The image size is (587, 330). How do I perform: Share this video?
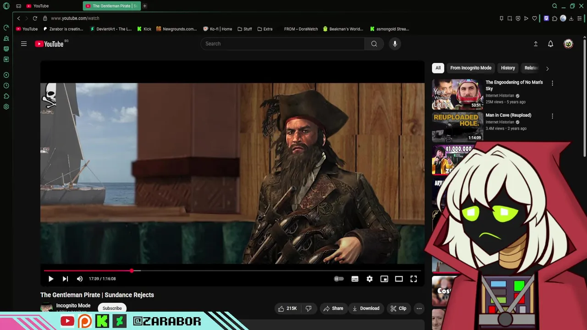(333, 308)
